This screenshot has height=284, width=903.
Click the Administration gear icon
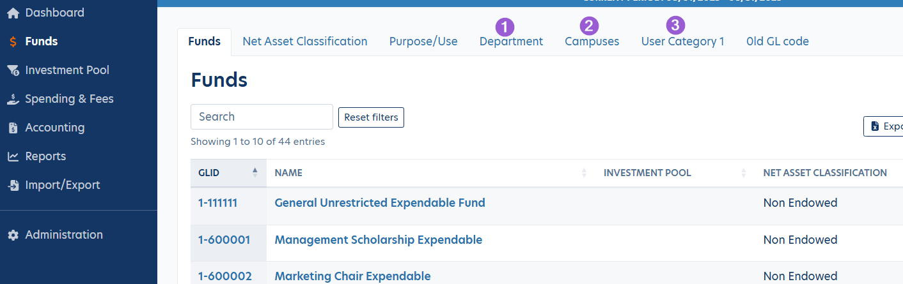coord(13,235)
